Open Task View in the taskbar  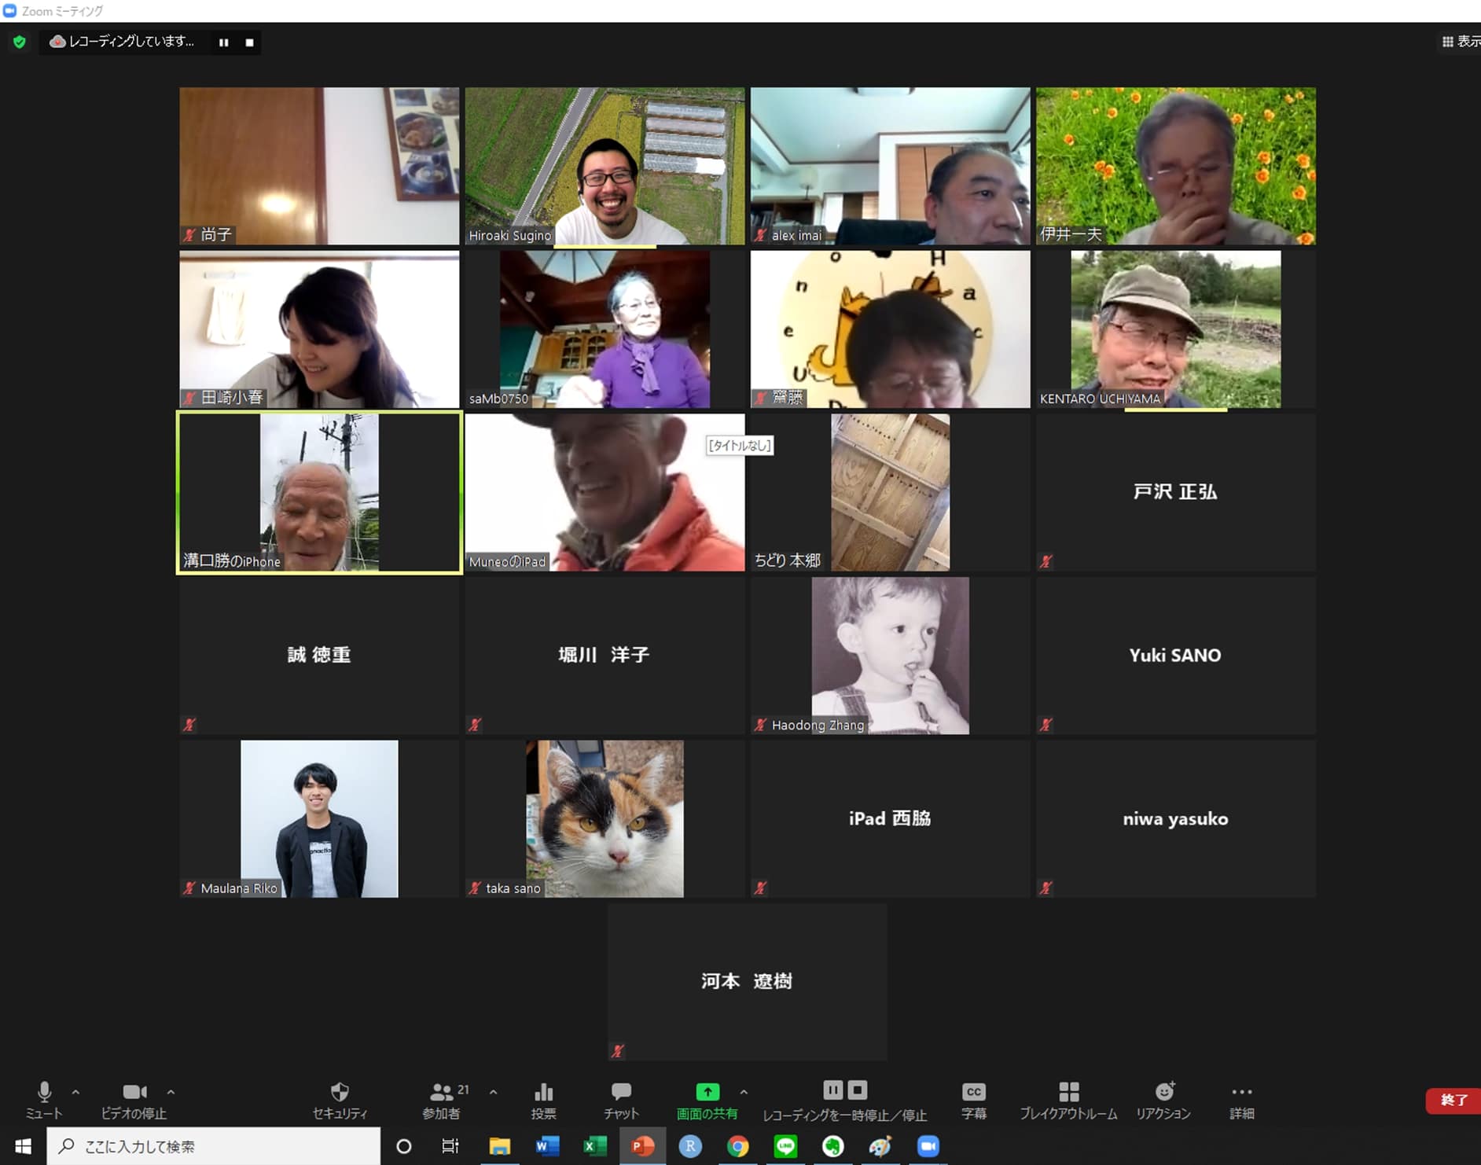point(450,1146)
